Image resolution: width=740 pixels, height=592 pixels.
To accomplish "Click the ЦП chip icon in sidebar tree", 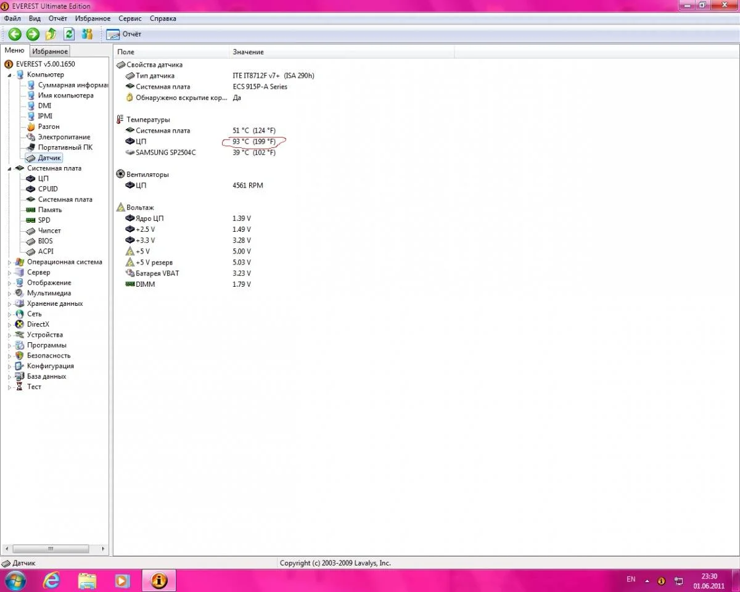I will tap(31, 179).
